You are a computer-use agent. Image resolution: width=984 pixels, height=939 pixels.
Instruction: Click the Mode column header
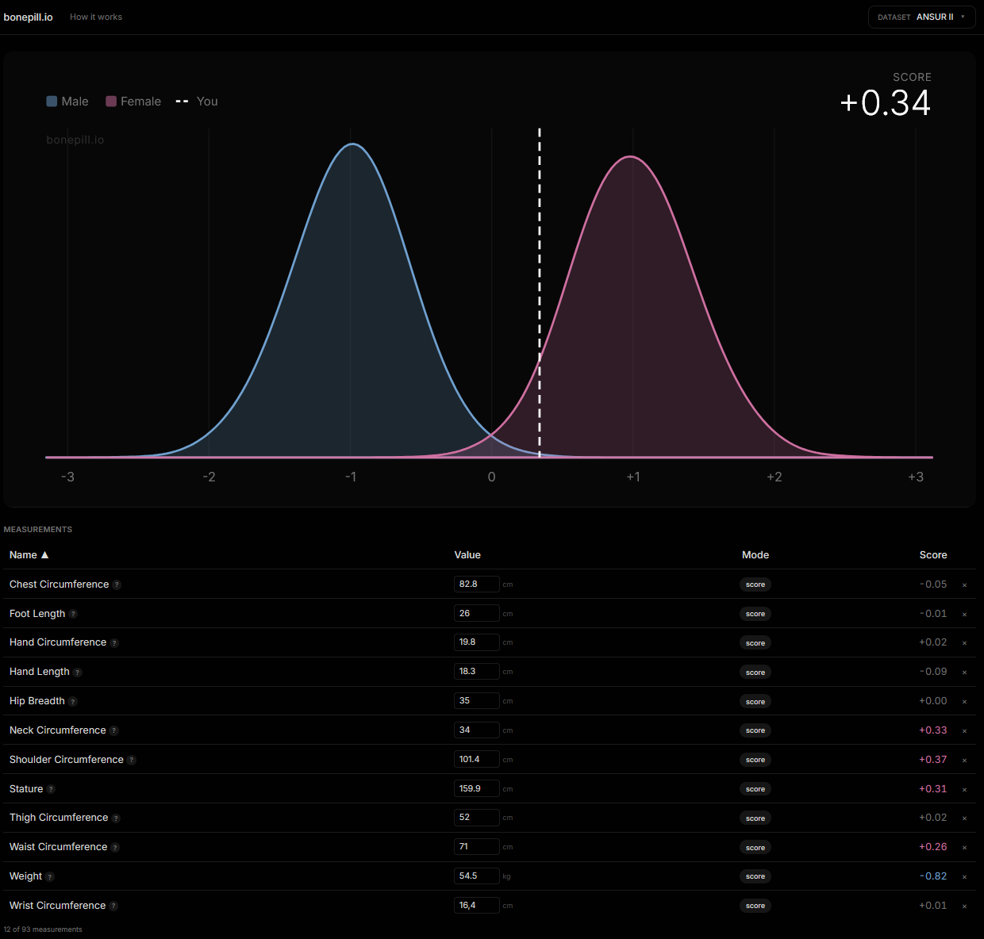coord(755,555)
